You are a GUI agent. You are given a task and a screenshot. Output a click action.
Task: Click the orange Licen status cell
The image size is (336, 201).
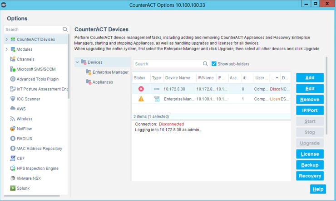point(275,99)
